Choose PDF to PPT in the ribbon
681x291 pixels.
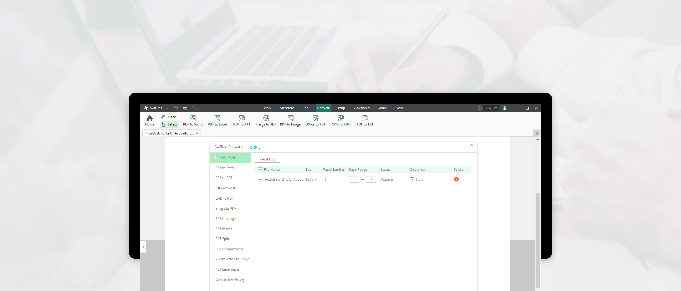242,121
